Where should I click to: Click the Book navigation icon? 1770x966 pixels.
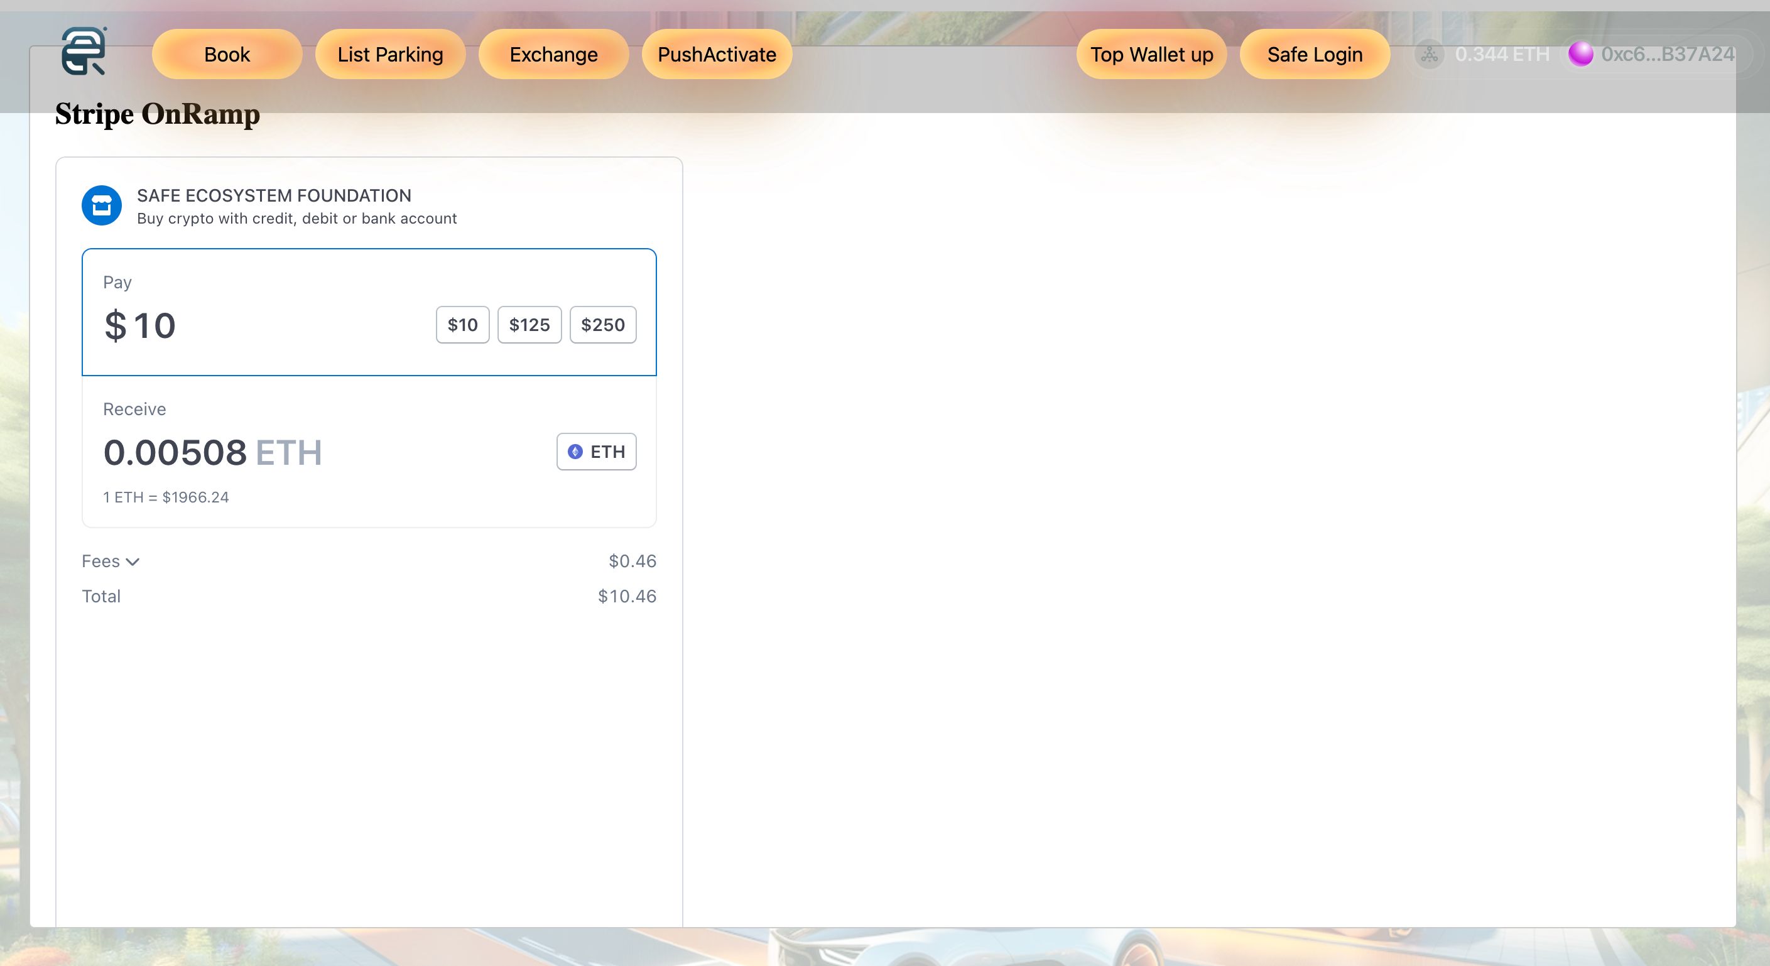click(x=226, y=52)
